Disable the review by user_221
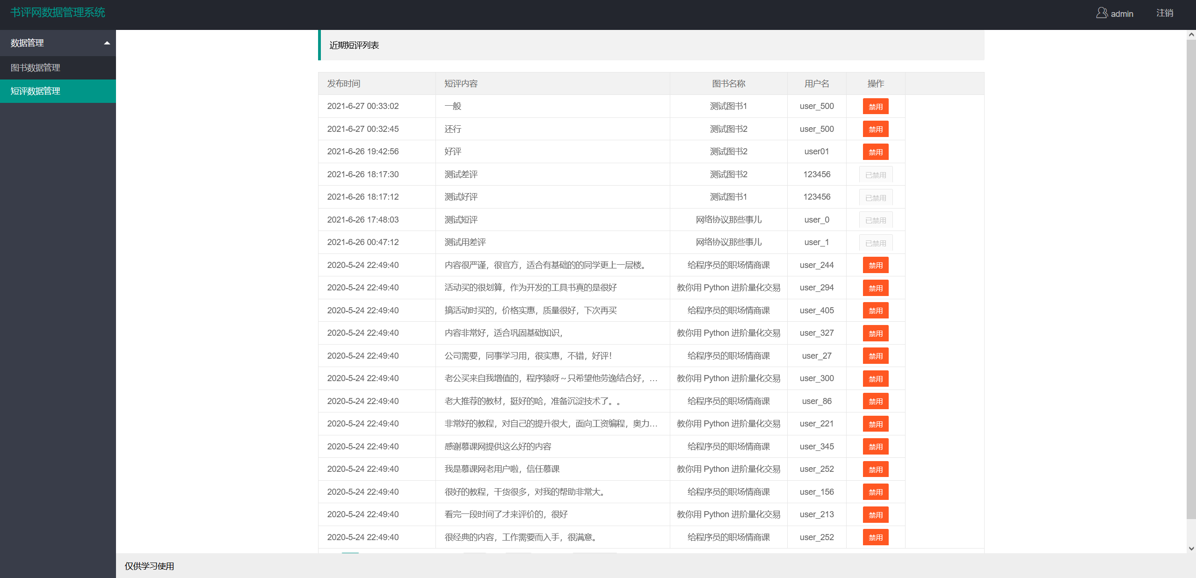This screenshot has height=578, width=1196. coord(876,424)
